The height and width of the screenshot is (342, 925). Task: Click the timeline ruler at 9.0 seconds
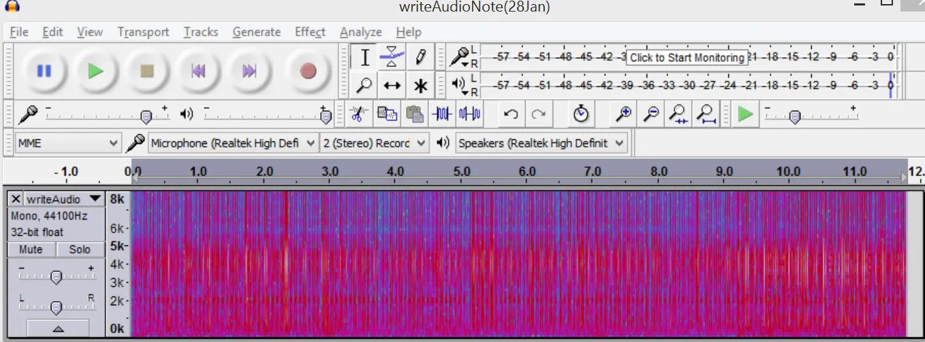(724, 172)
